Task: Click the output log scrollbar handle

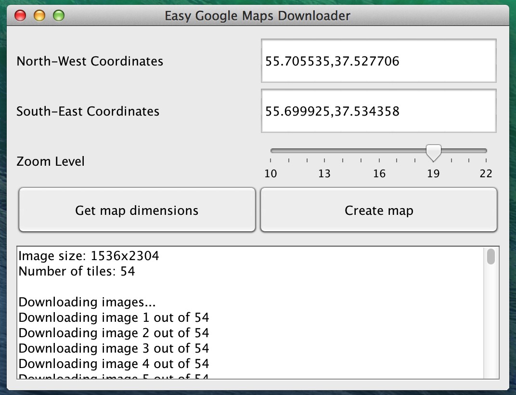Action: coord(490,257)
